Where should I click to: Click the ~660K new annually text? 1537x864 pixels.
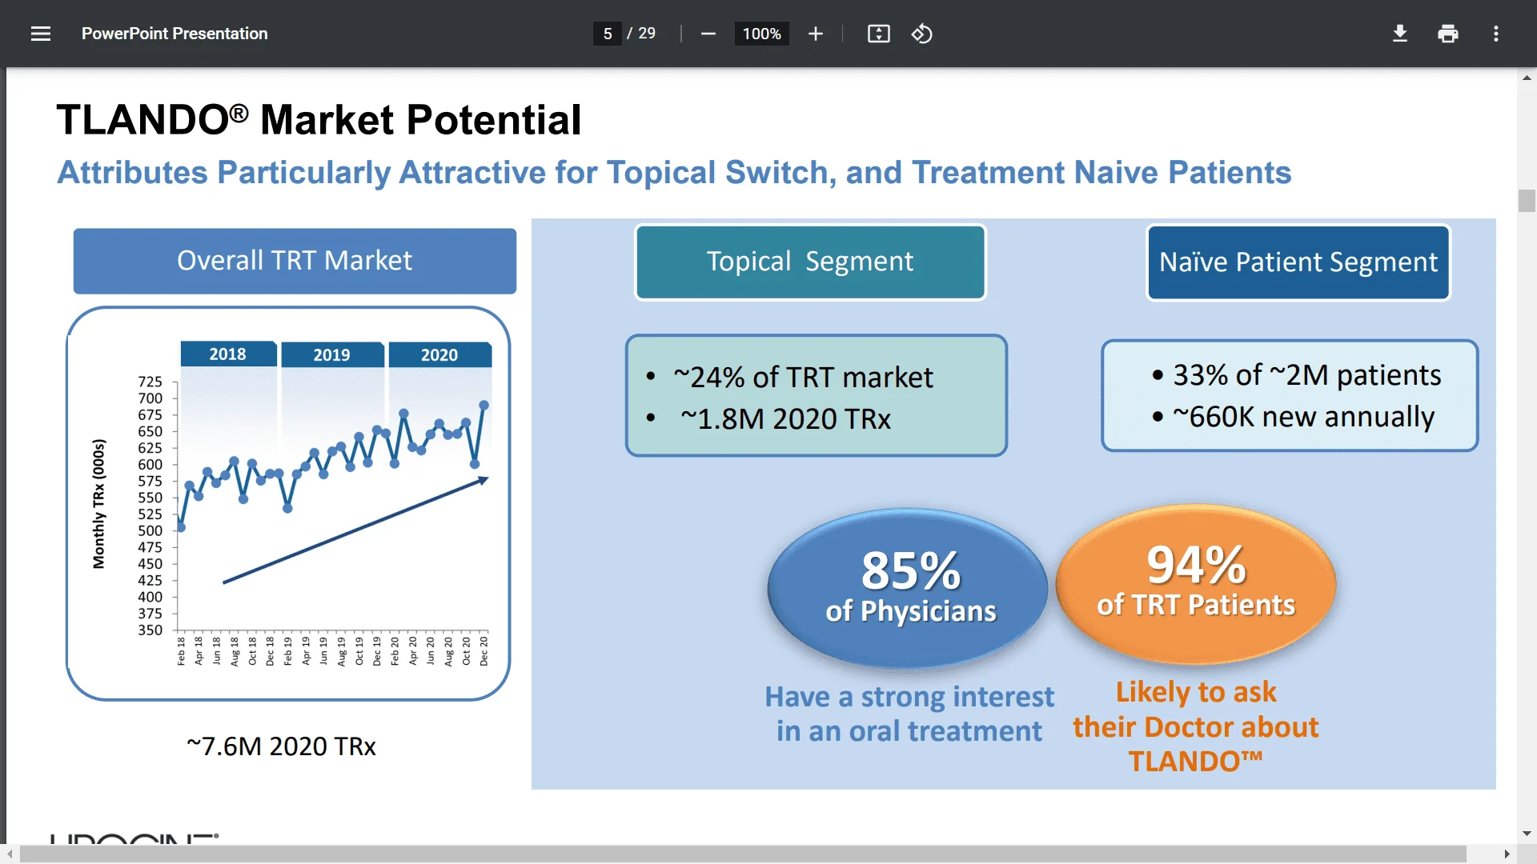[x=1303, y=416]
